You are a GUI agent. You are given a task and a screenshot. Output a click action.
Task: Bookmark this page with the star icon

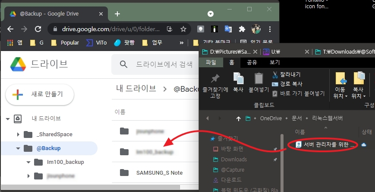pos(183,29)
